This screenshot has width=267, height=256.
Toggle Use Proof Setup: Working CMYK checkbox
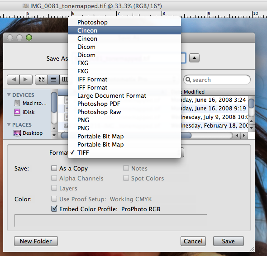click(x=54, y=199)
